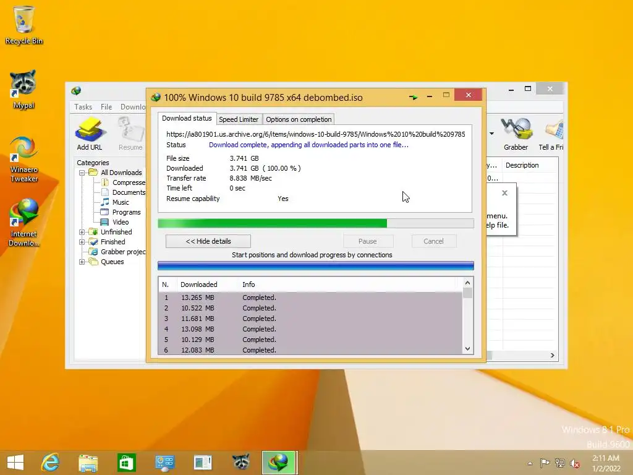Expand the Queues category
The height and width of the screenshot is (475, 633).
pyautogui.click(x=82, y=262)
